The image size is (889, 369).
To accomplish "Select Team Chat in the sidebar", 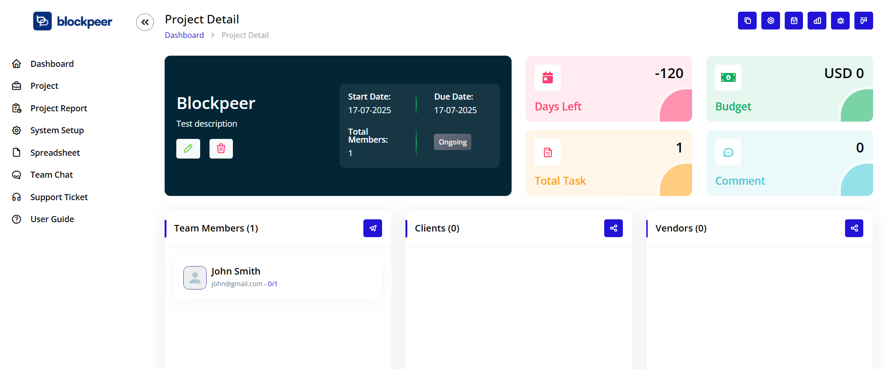I will [51, 175].
